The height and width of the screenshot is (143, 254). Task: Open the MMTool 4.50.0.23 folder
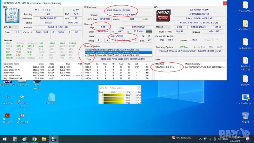[x=245, y=64]
